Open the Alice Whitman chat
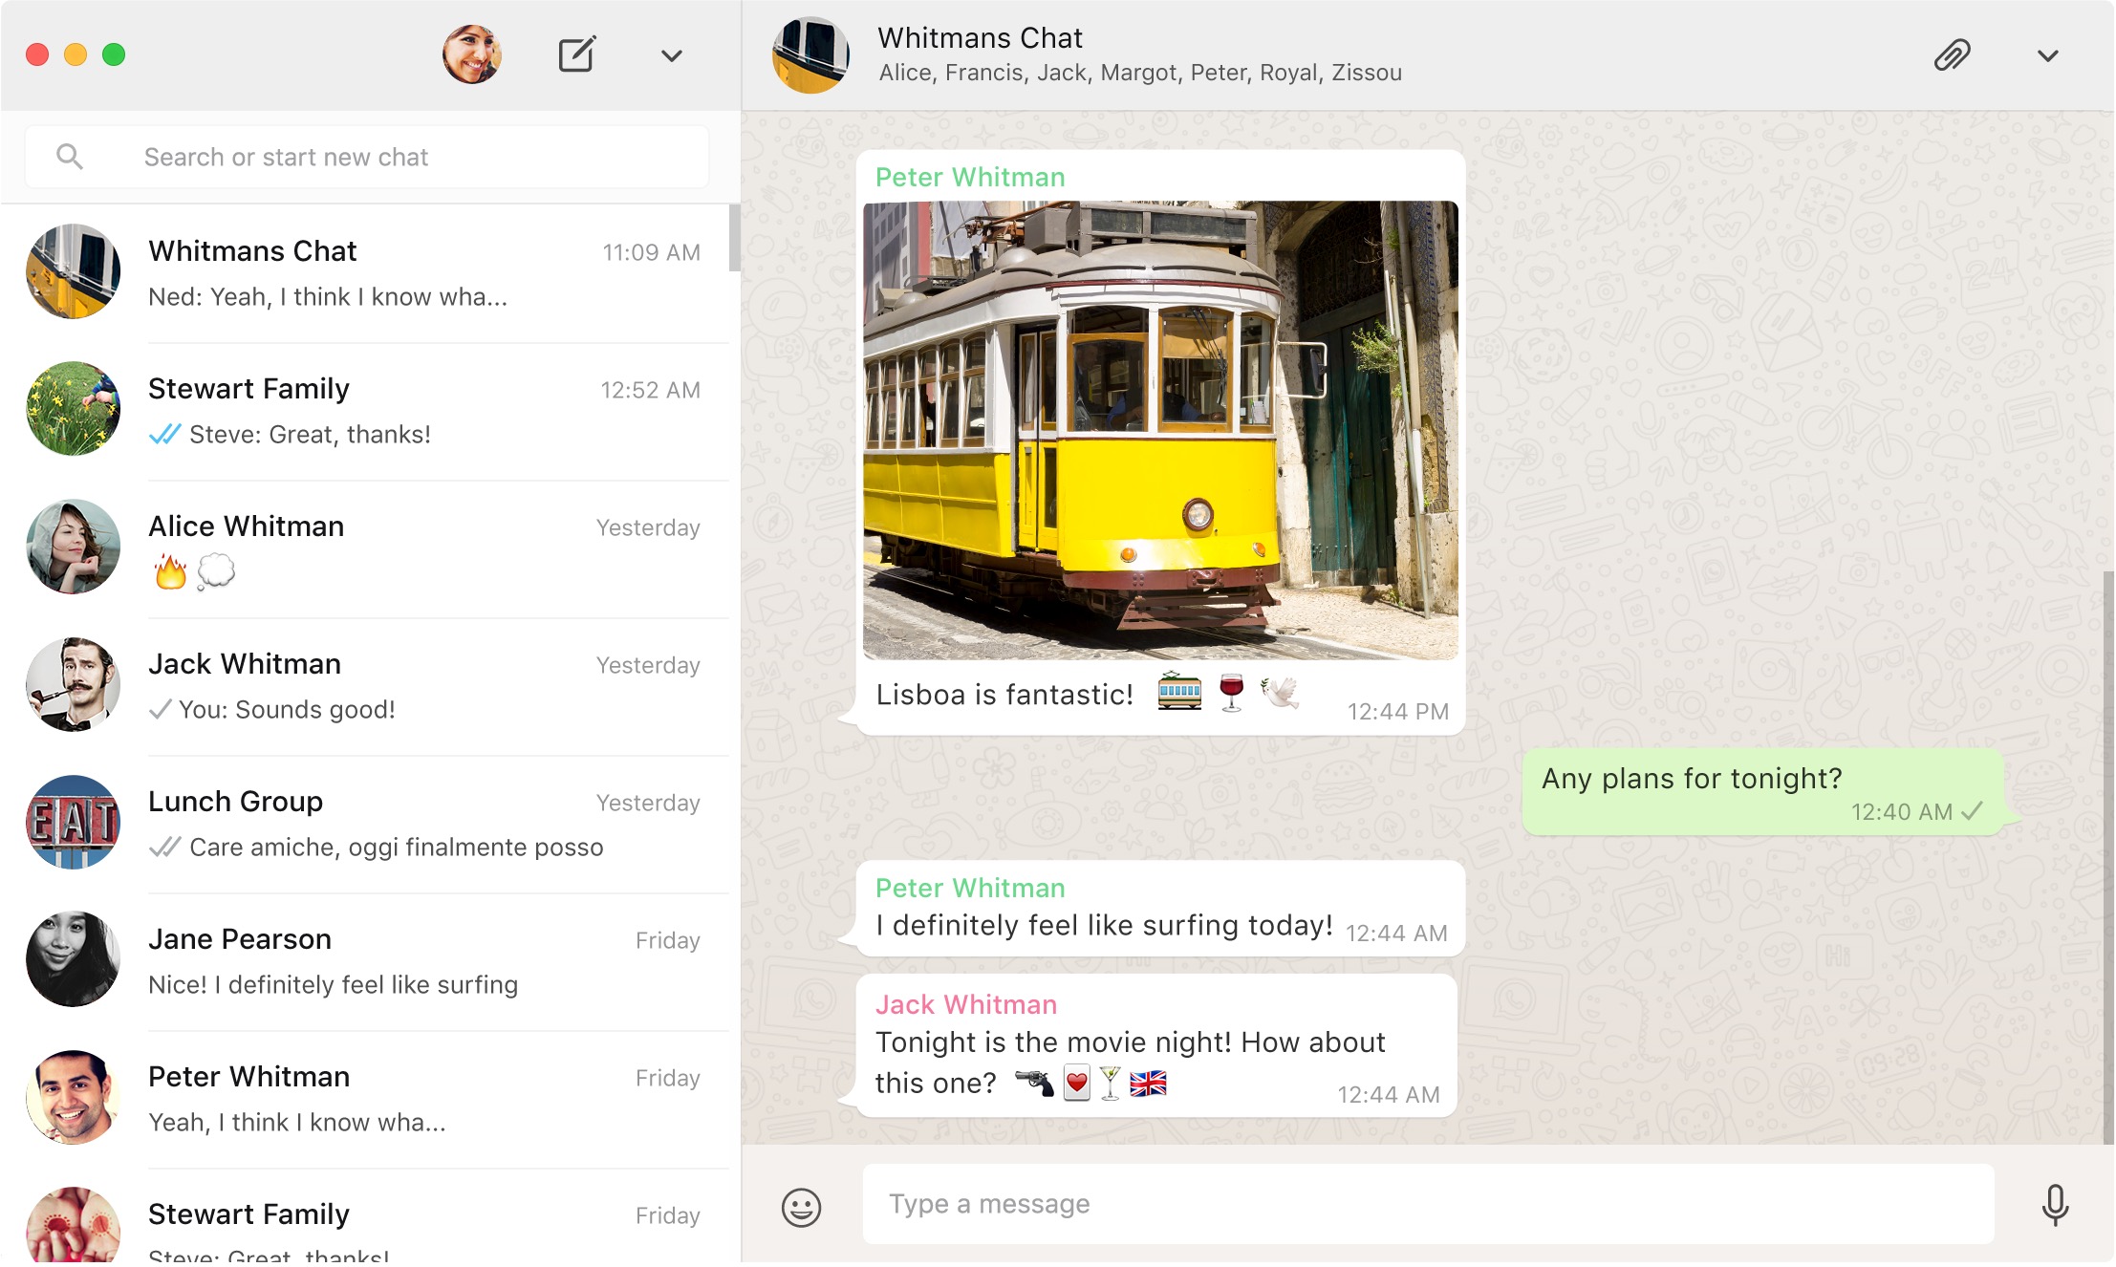The height and width of the screenshot is (1267, 2116). [x=247, y=526]
